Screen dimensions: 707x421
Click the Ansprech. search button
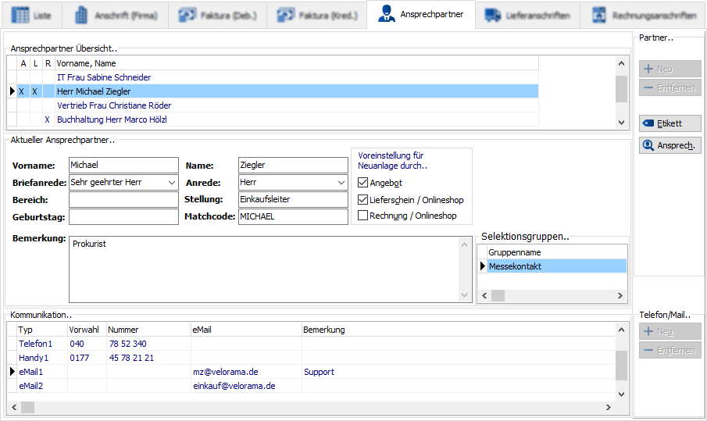(x=670, y=145)
